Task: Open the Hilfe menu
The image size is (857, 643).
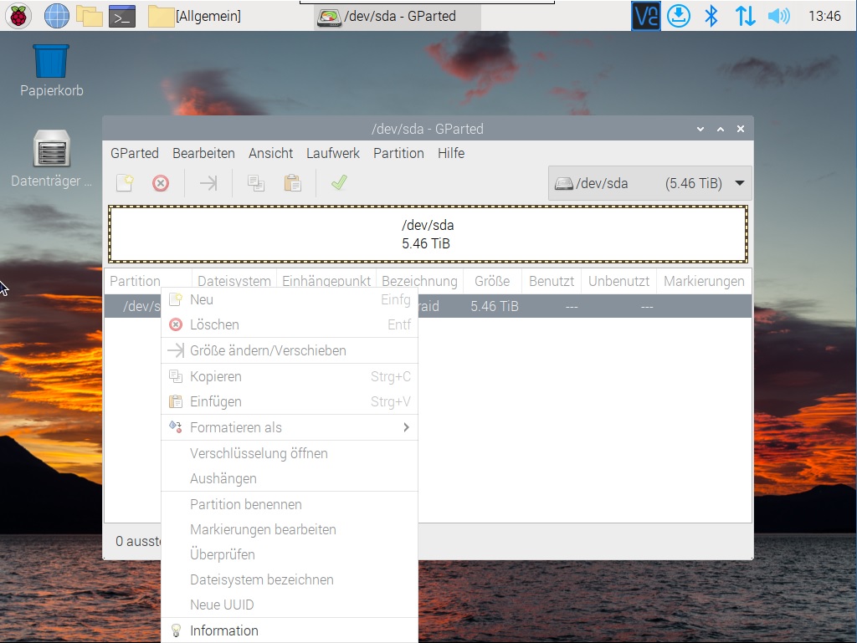Action: click(451, 153)
